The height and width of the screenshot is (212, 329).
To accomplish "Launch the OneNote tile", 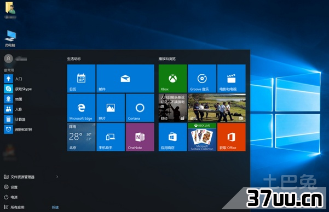I will (140, 137).
